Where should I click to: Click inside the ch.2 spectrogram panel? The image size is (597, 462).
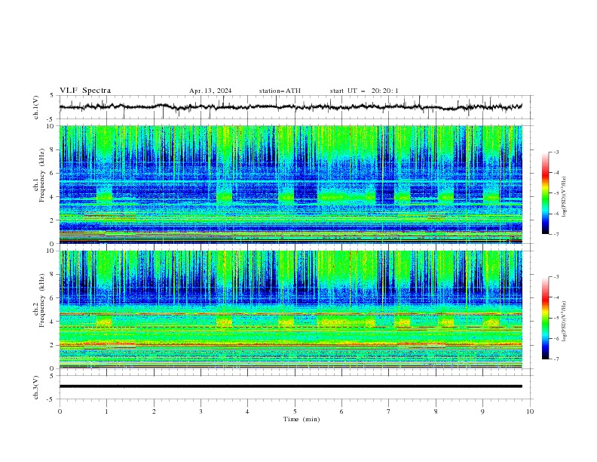(290, 310)
